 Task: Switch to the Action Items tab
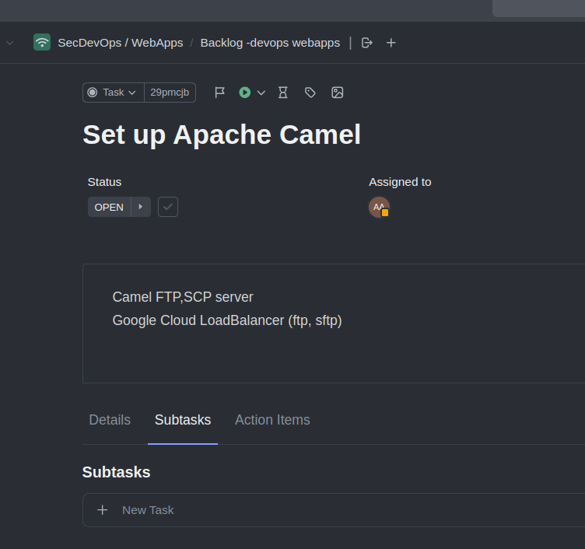[x=272, y=420]
